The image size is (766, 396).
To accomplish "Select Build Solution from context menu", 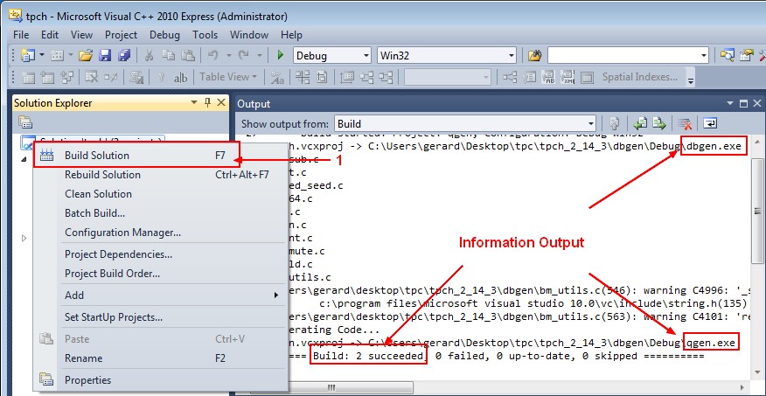I will tap(97, 156).
